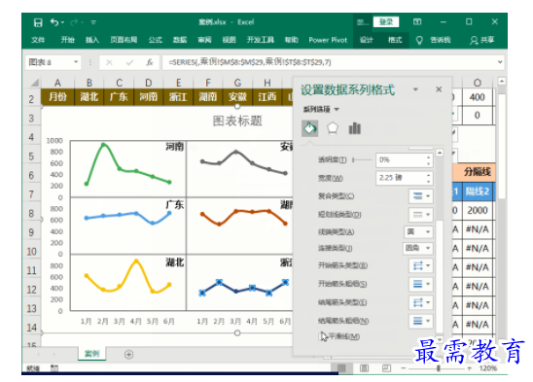Click the Redo arrow icon
533x382 pixels.
coord(74,22)
